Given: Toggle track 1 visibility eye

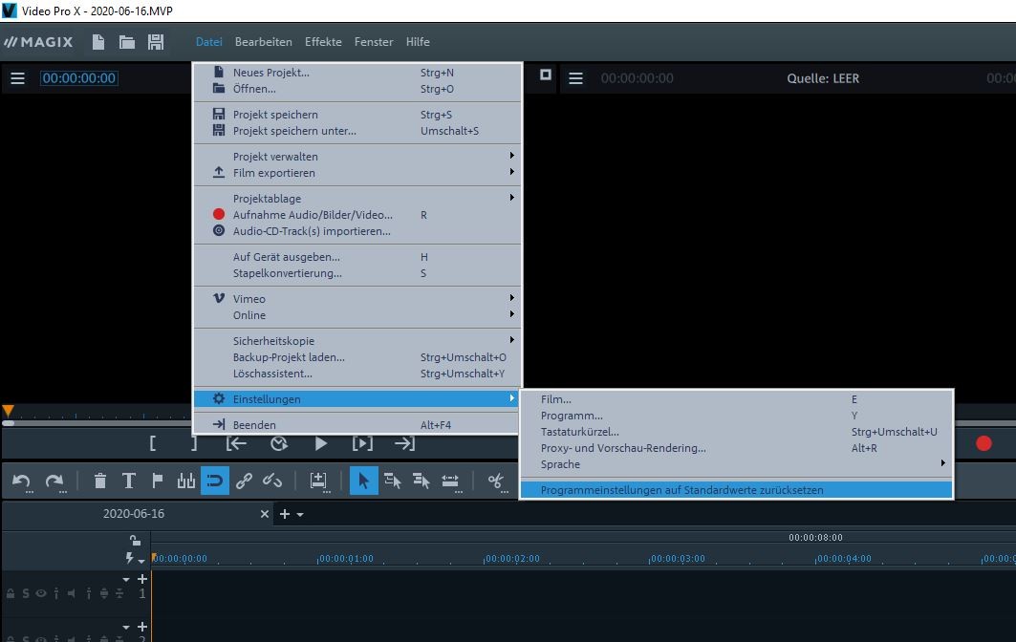Looking at the screenshot, I should click(41, 593).
